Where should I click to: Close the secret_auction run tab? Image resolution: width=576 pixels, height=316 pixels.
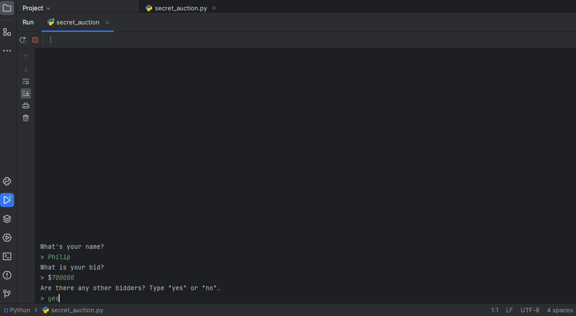pyautogui.click(x=107, y=23)
